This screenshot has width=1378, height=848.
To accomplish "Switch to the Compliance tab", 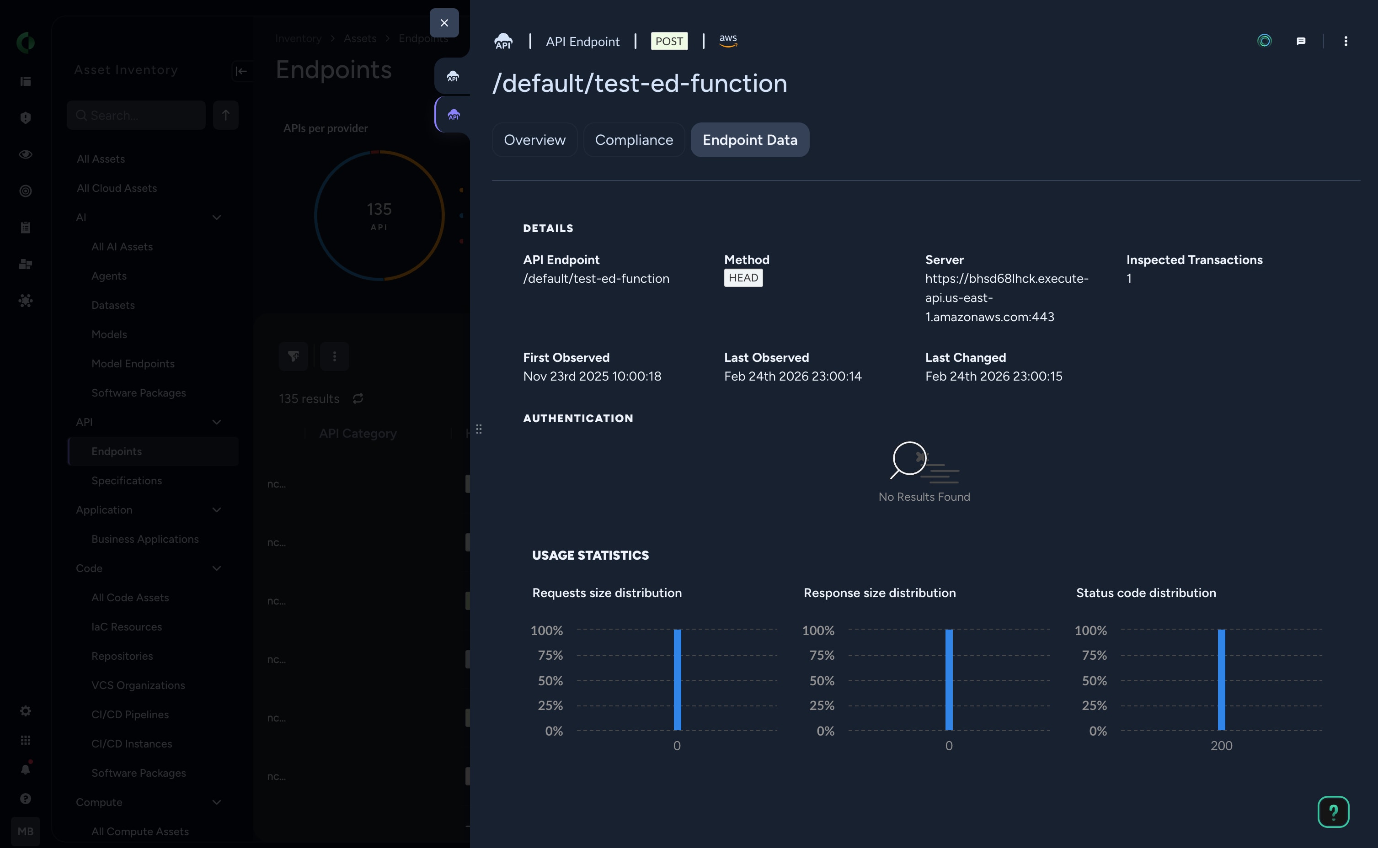I will pos(634,140).
